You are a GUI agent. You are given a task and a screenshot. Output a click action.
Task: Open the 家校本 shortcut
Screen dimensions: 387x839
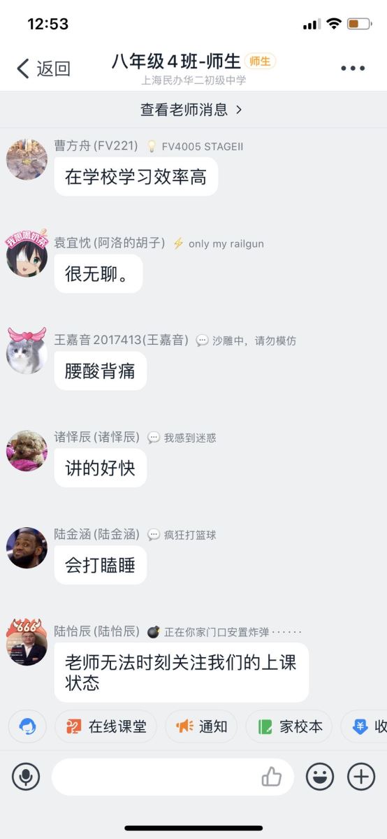pyautogui.click(x=289, y=726)
